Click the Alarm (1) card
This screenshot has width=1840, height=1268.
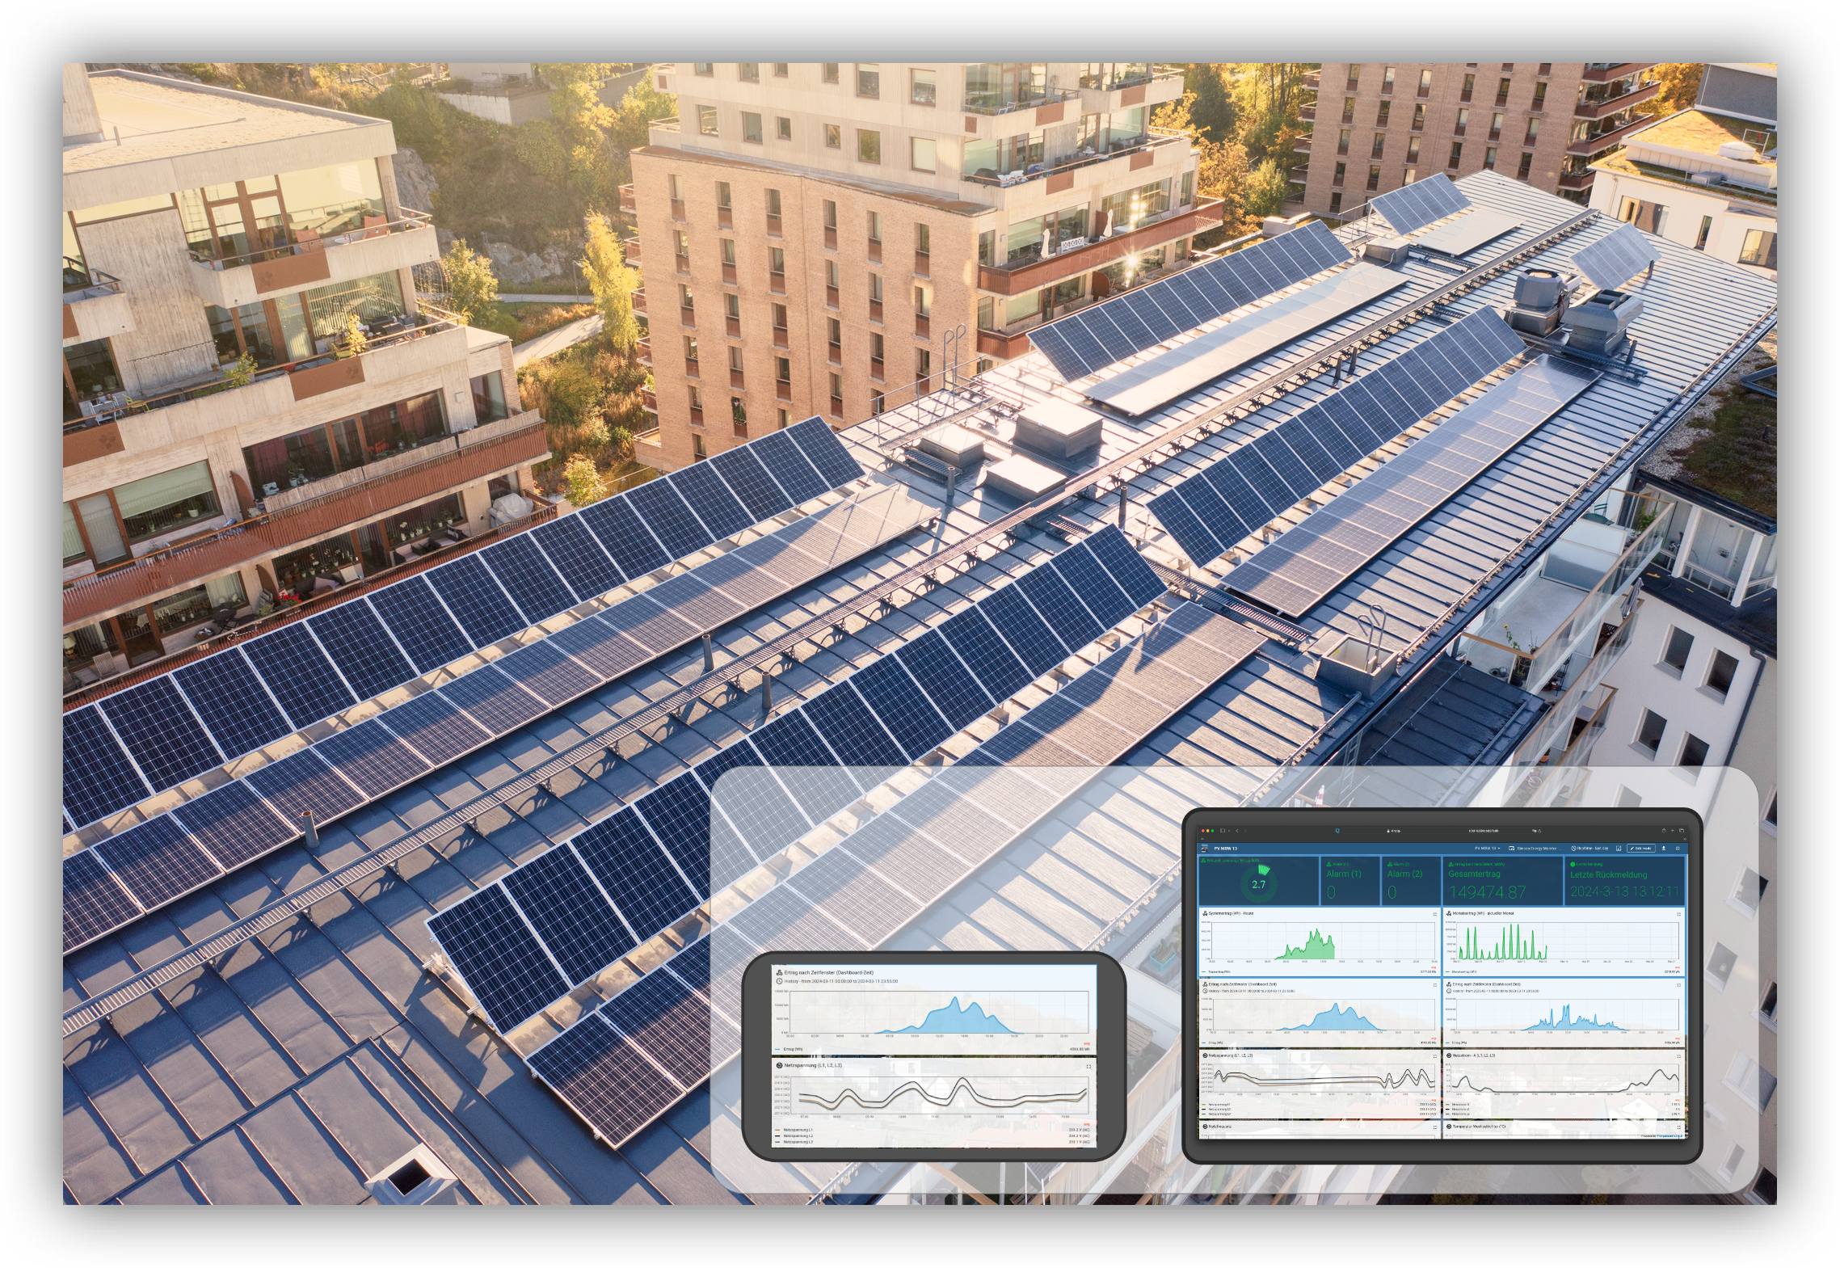(1350, 881)
